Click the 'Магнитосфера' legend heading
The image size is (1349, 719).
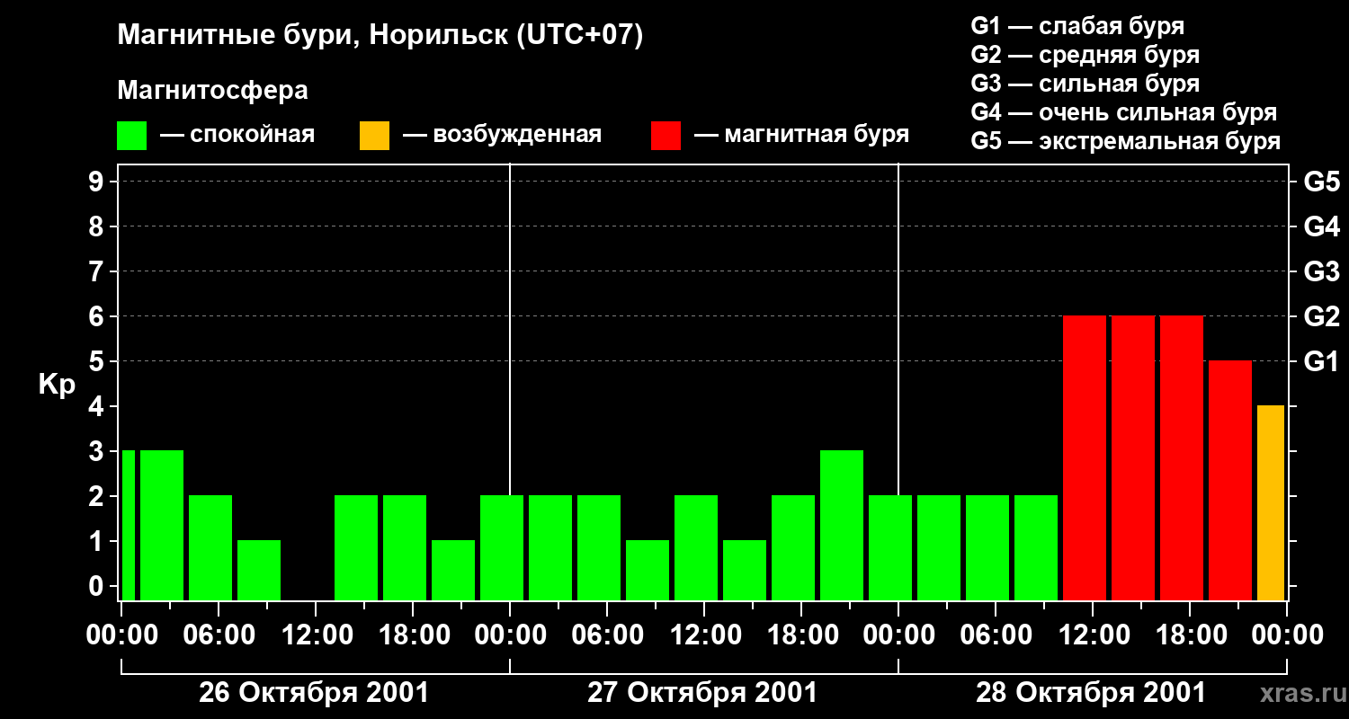coord(212,91)
